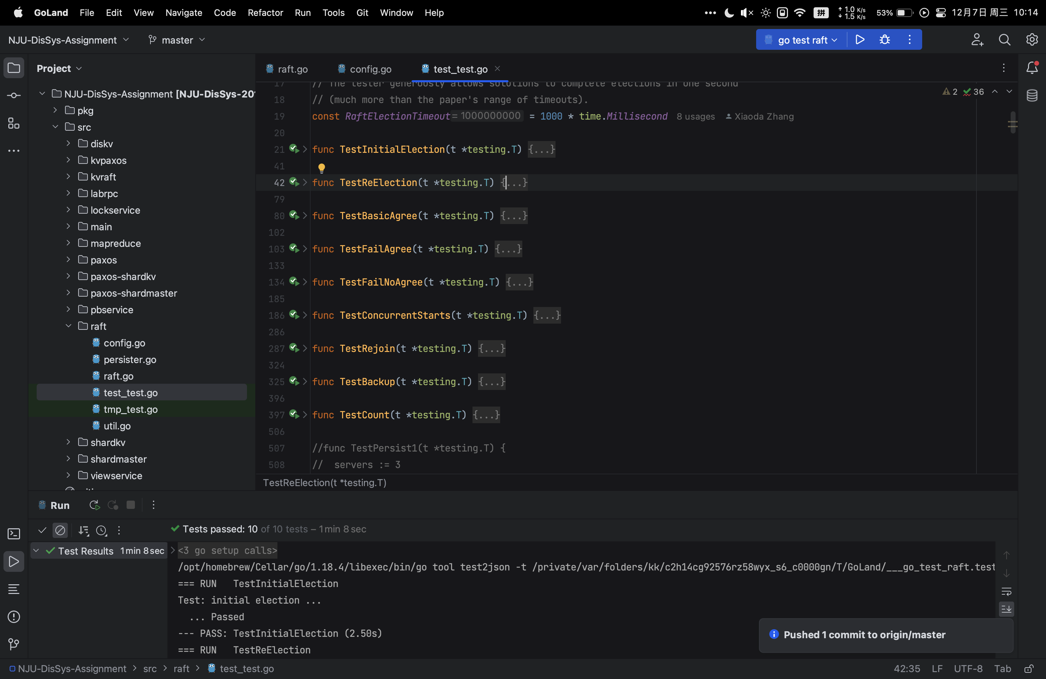
Task: Debug the 'go test raft' configuration
Action: (x=885, y=39)
